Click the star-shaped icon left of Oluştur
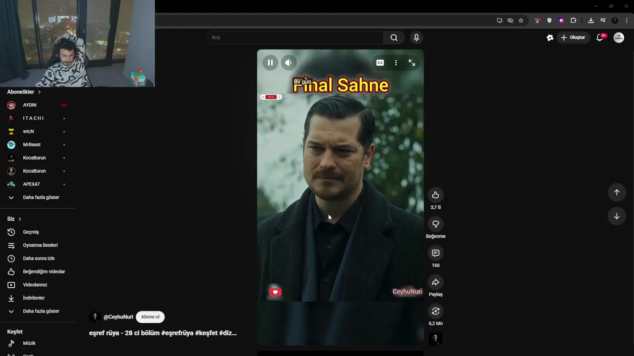 [x=550, y=38]
